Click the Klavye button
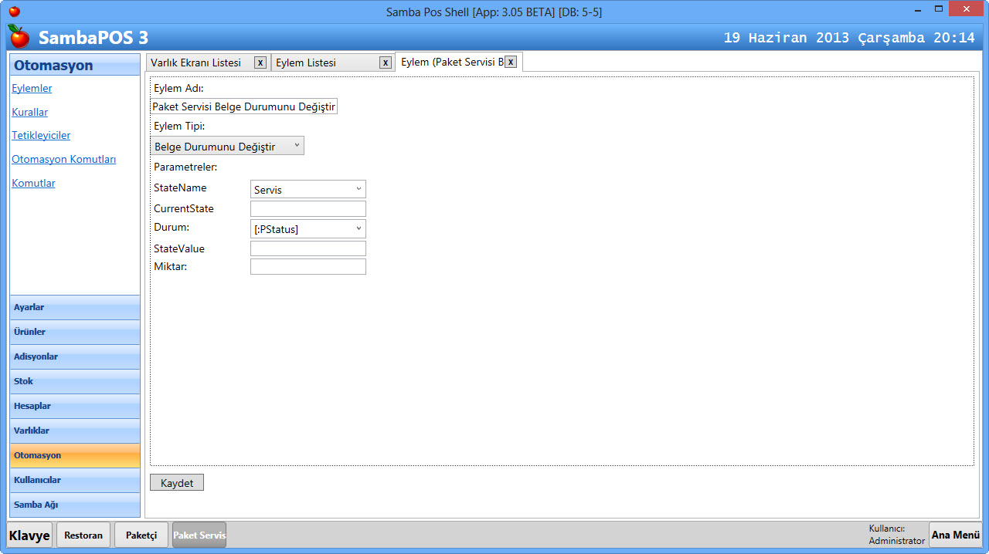The width and height of the screenshot is (989, 554). tap(30, 535)
